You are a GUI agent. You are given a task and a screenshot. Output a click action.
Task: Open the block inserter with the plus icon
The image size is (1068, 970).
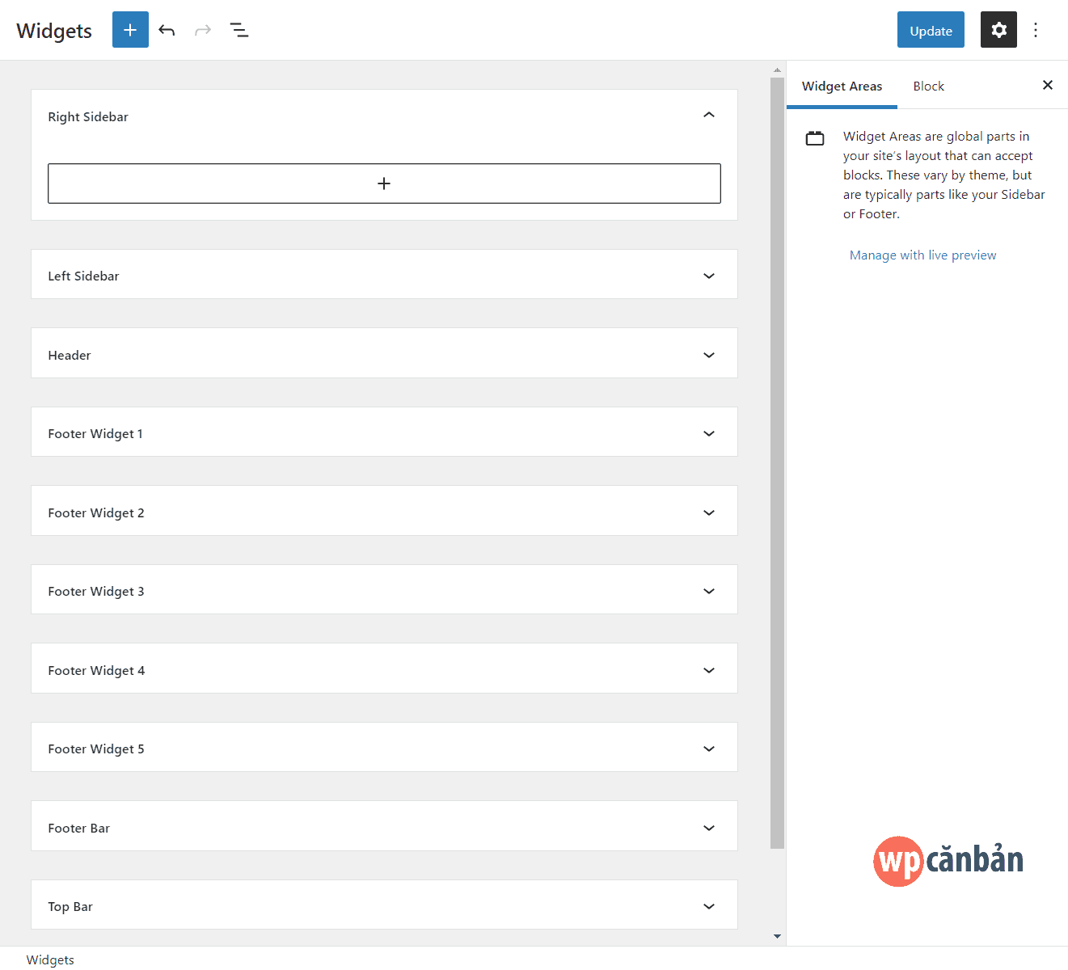(x=129, y=30)
